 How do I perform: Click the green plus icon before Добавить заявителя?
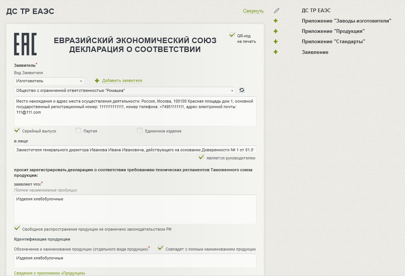click(x=97, y=81)
